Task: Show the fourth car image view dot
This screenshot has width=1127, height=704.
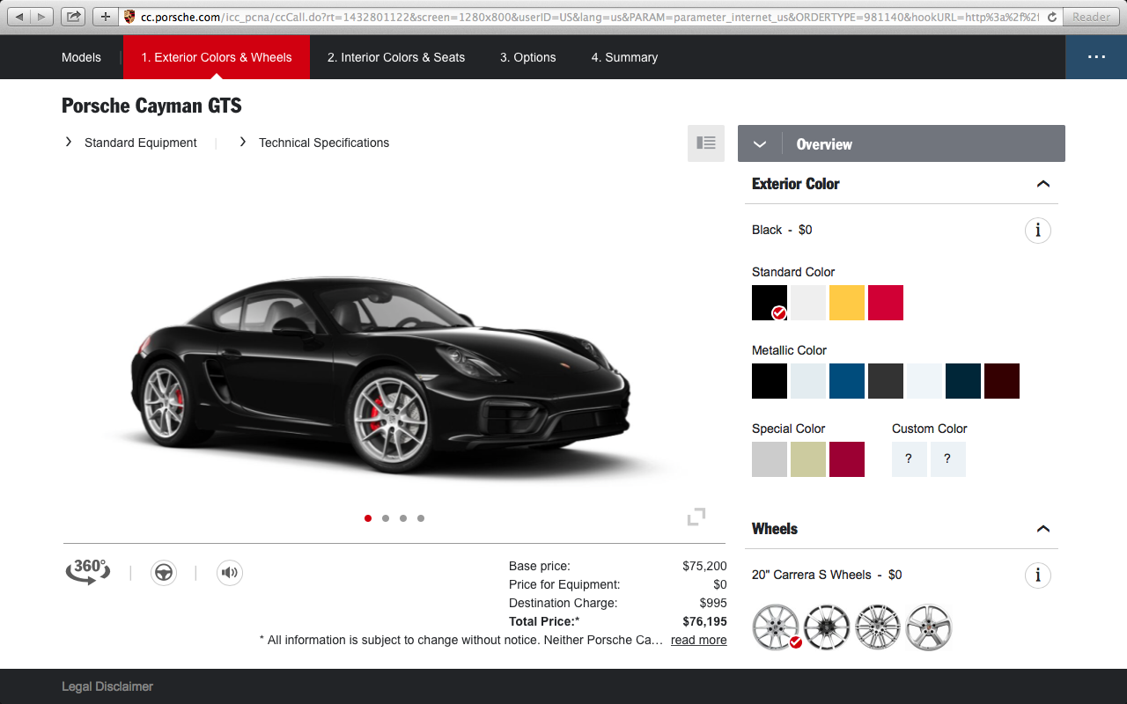Action: [x=421, y=518]
